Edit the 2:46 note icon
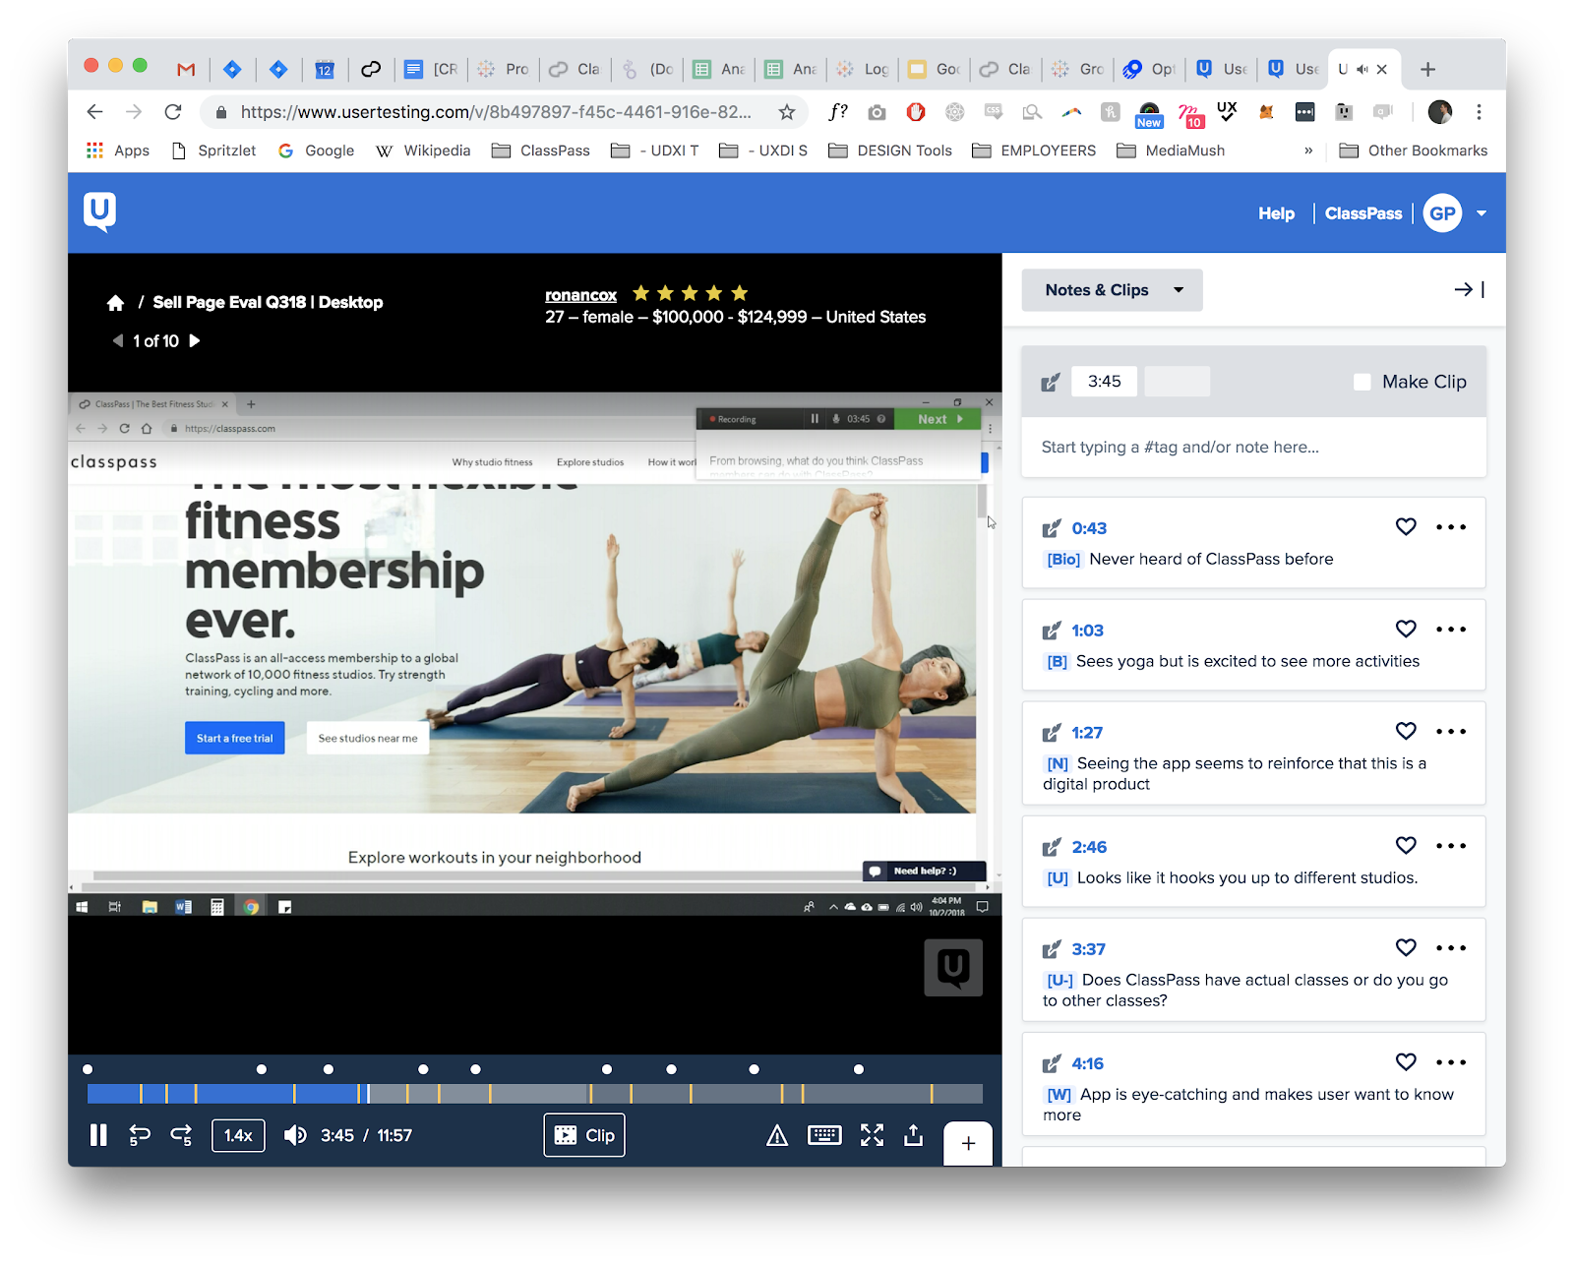This screenshot has width=1574, height=1264. pyautogui.click(x=1052, y=847)
